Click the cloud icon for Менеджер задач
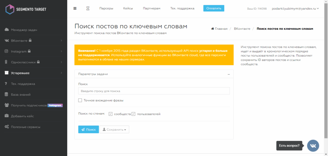Screen dimensions: 328x156 [6, 30]
